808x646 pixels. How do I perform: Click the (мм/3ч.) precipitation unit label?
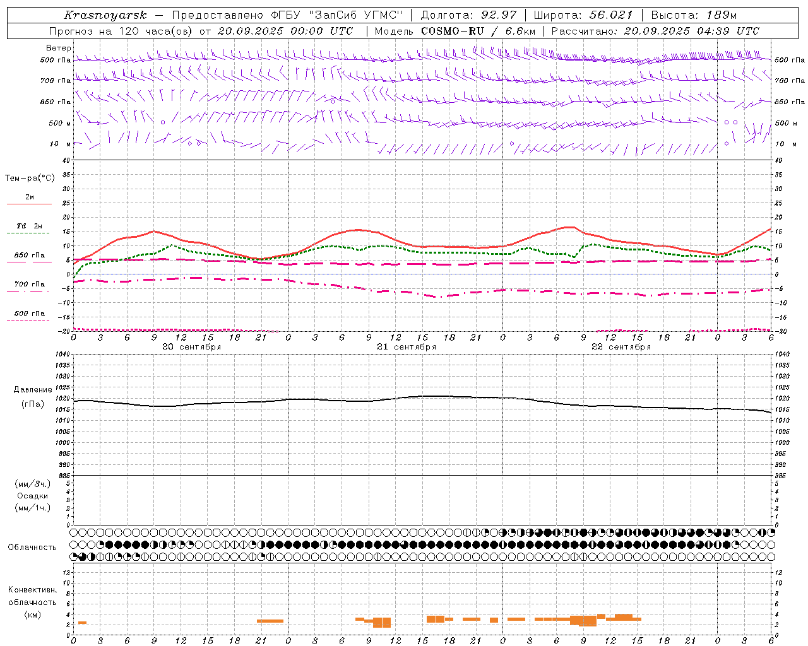tap(33, 484)
